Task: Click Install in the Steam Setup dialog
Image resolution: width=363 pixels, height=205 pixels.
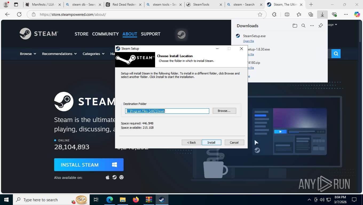Action: click(x=211, y=143)
